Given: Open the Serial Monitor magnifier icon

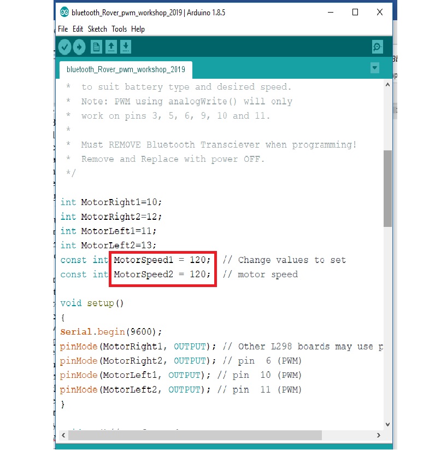Looking at the screenshot, I should [x=378, y=47].
